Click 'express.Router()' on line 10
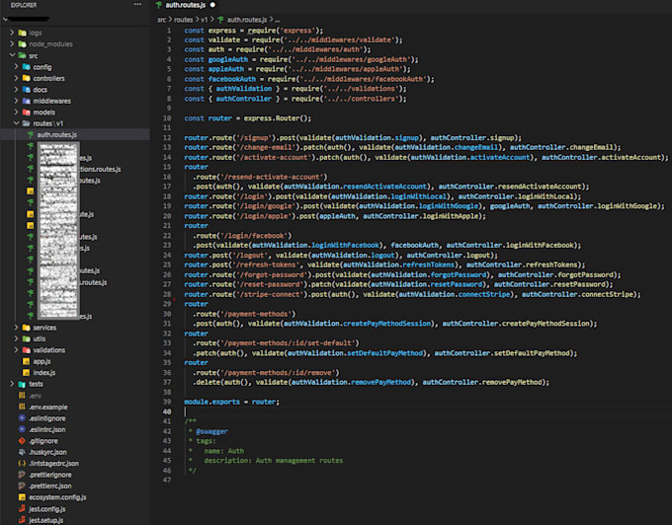Screen dimensions: 672x525 pos(278,118)
